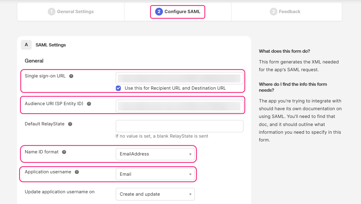This screenshot has width=361, height=204.
Task: Click 'What does this form do?' heading
Action: [284, 51]
